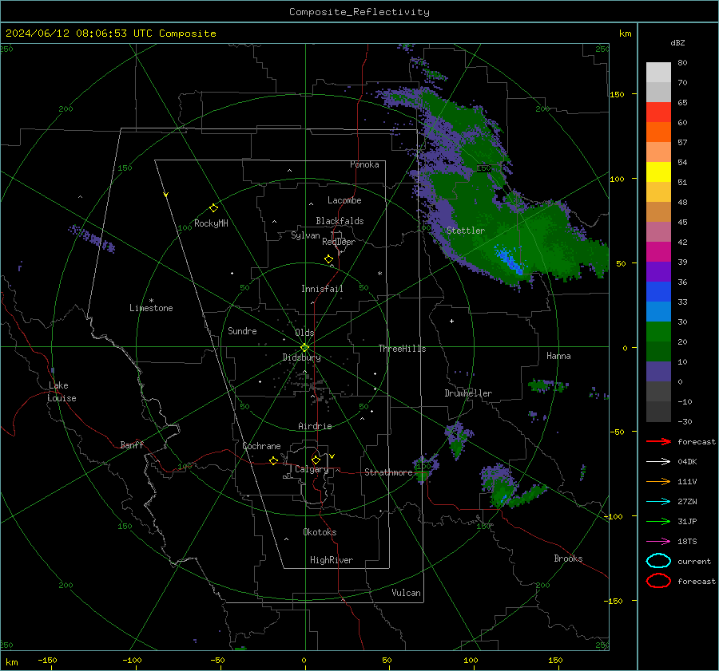Image resolution: width=719 pixels, height=671 pixels.
Task: Click the purple 10 dBZ color swatch
Action: (658, 371)
